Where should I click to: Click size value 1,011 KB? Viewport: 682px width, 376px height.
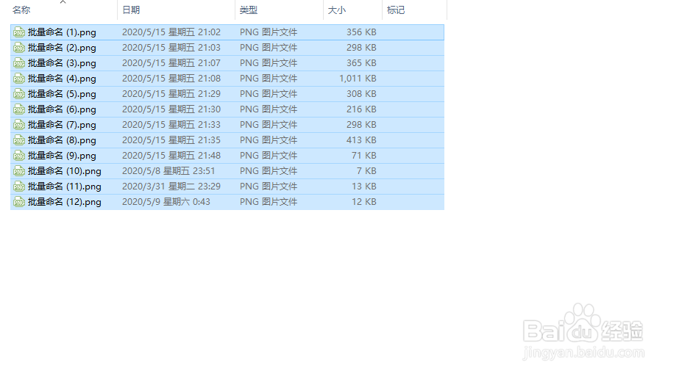click(x=358, y=78)
